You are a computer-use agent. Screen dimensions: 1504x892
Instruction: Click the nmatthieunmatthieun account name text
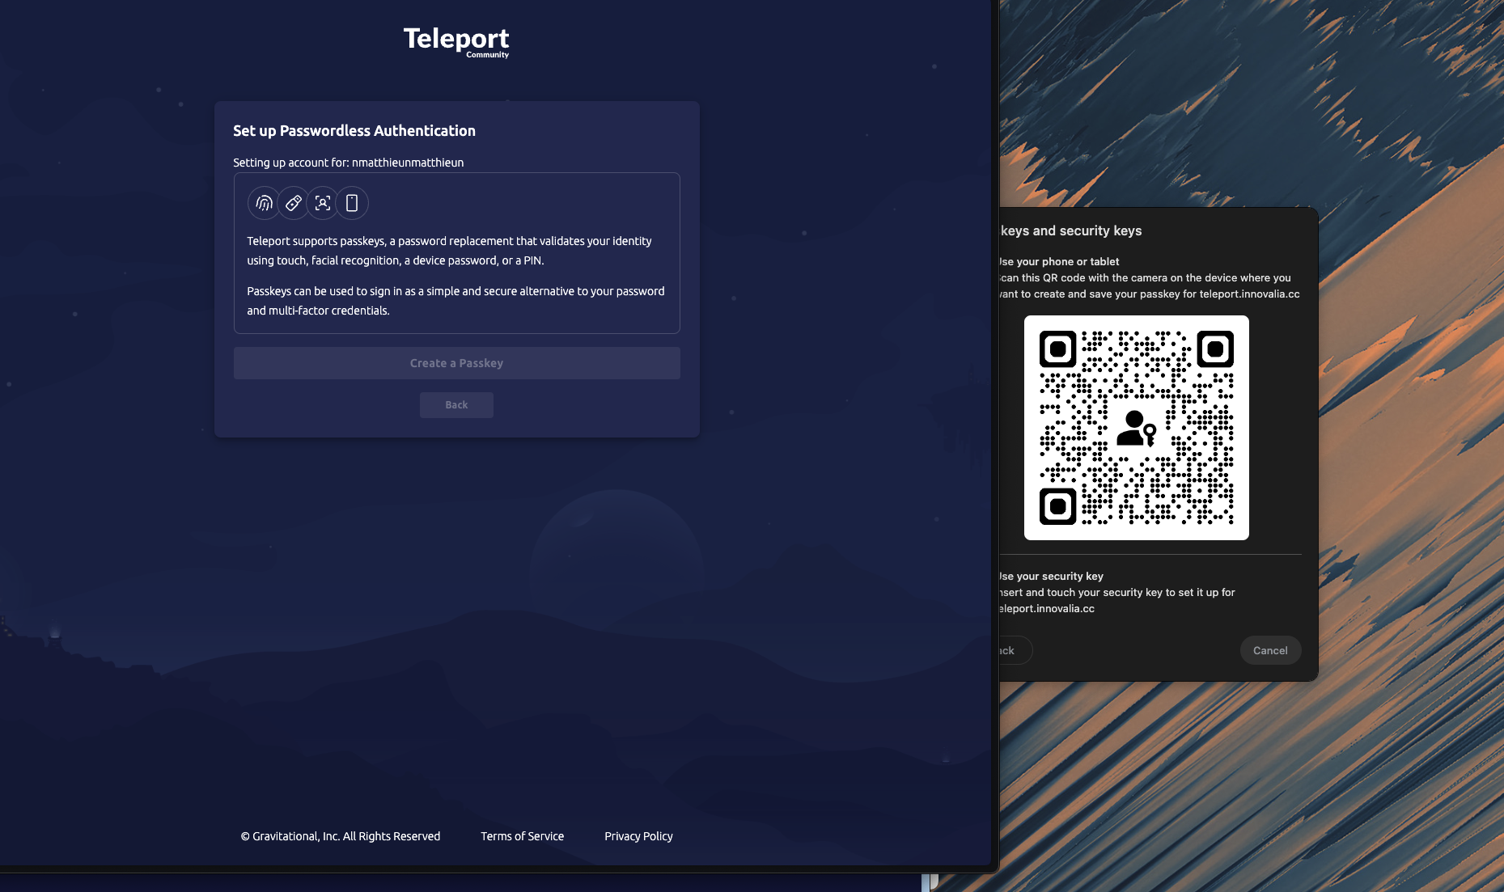(408, 162)
